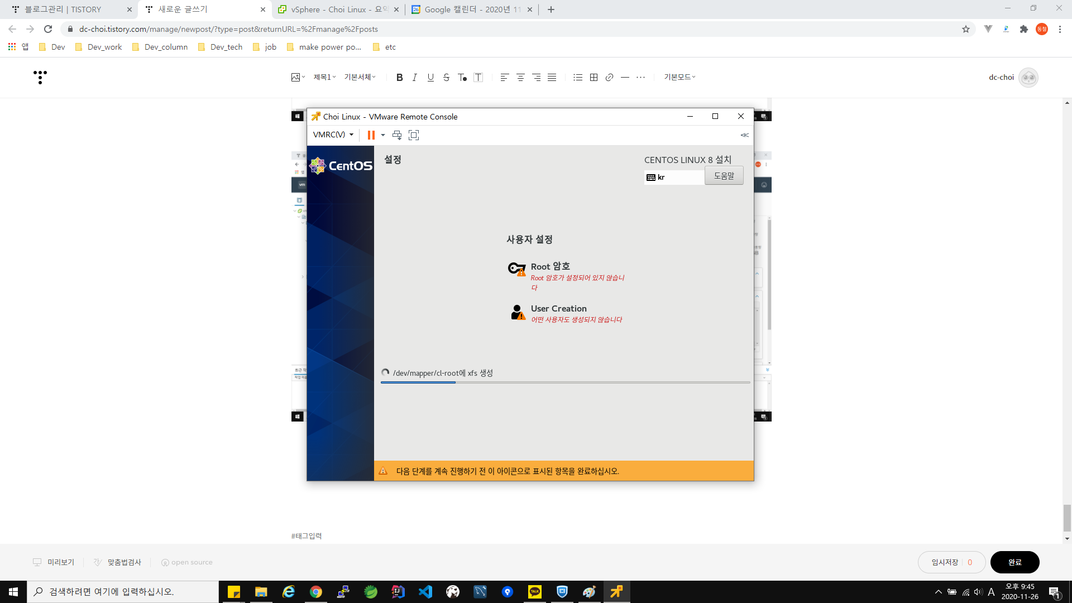The height and width of the screenshot is (603, 1072).
Task: Insert a table in the editor
Action: pos(594,78)
